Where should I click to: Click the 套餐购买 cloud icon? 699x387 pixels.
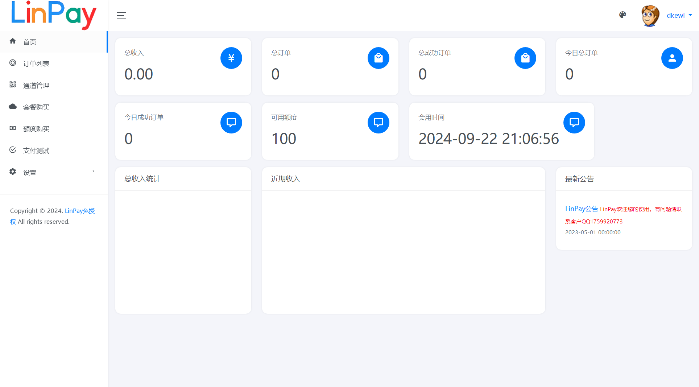pos(13,107)
